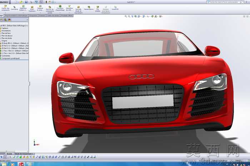Click the Smart Fasteners tool
250x166 pixels.
[x=32, y=9]
